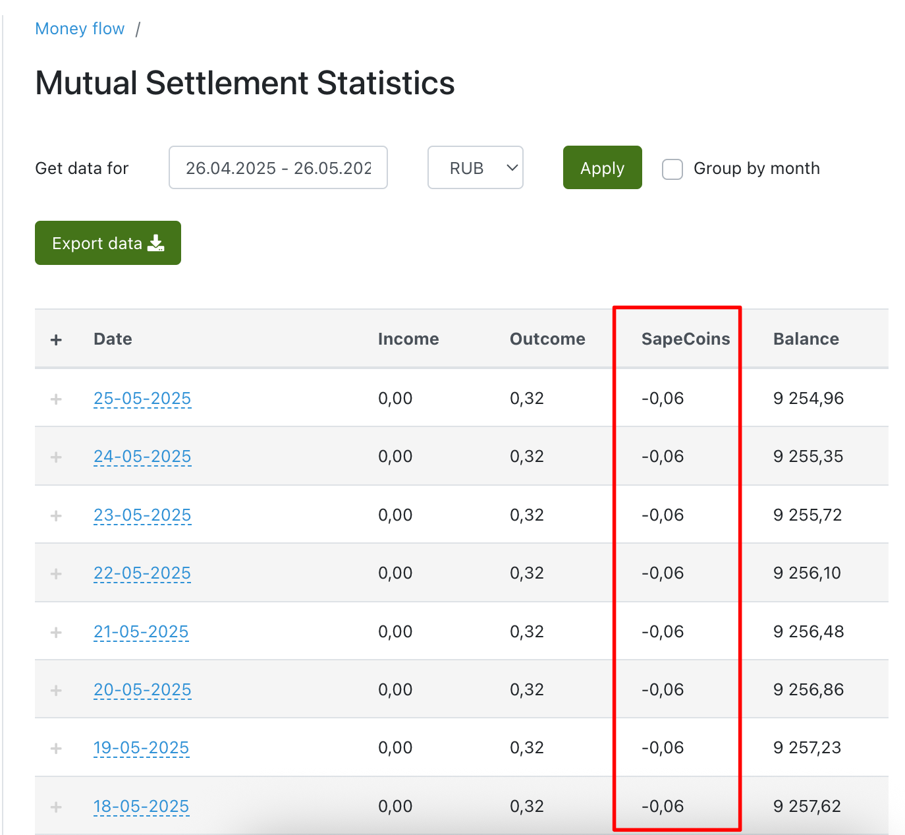Click the SapeCoins column header
The image size is (905, 835).
click(686, 339)
